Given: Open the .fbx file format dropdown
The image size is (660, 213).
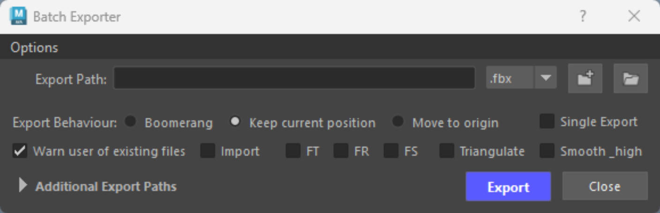Looking at the screenshot, I should 521,78.
